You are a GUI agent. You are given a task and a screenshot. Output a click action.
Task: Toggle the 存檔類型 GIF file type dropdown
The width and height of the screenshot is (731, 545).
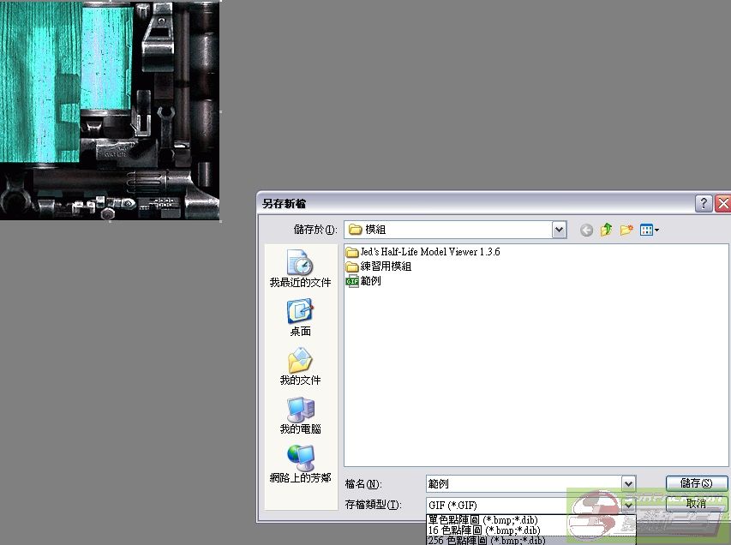pos(628,505)
